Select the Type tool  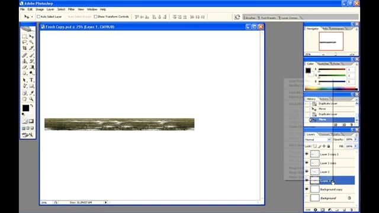tap(31, 80)
